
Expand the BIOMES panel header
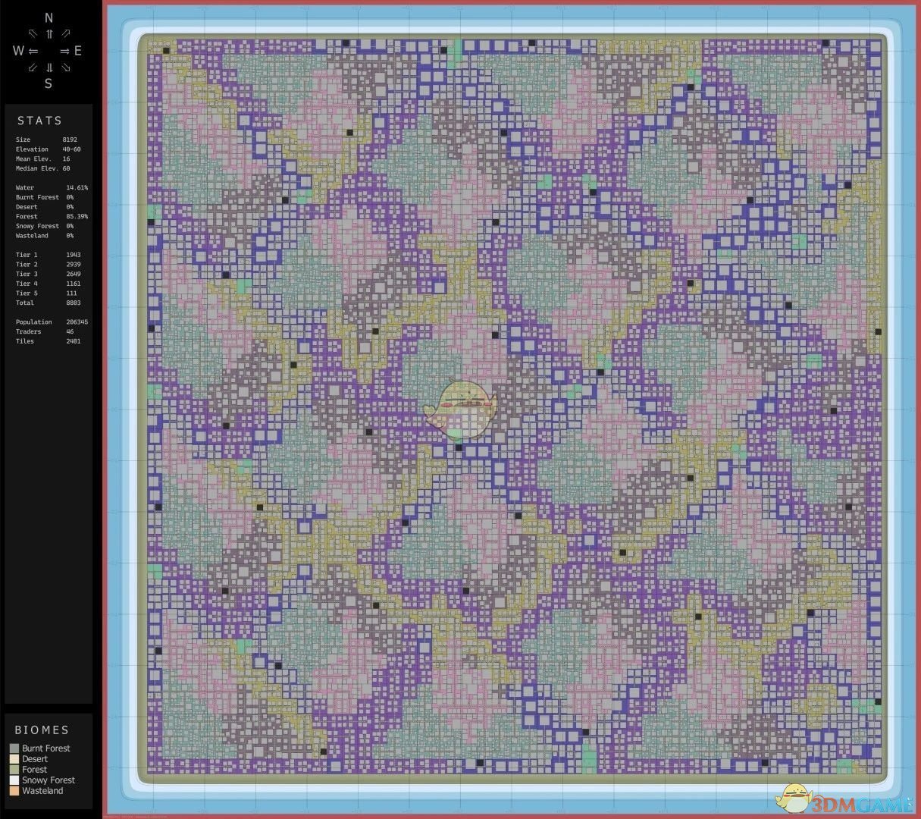42,730
